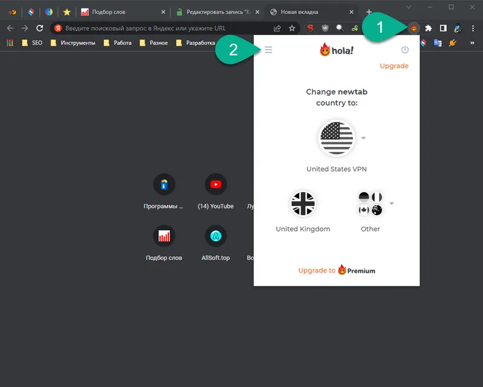Select the United Kingdom VPN country
The width and height of the screenshot is (483, 387).
[x=303, y=204]
